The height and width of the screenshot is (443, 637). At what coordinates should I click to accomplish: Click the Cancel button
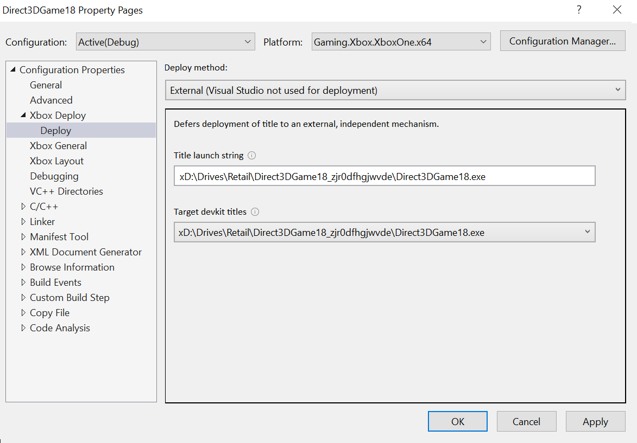tap(526, 421)
